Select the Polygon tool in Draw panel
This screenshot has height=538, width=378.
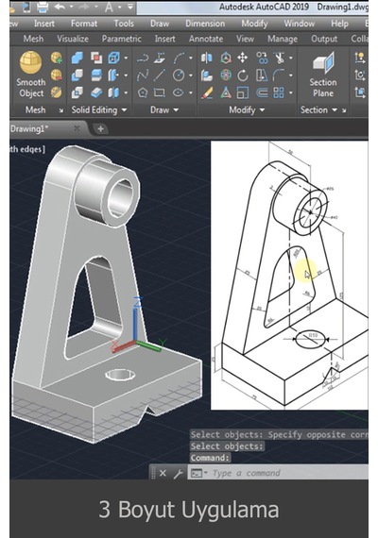(x=143, y=92)
